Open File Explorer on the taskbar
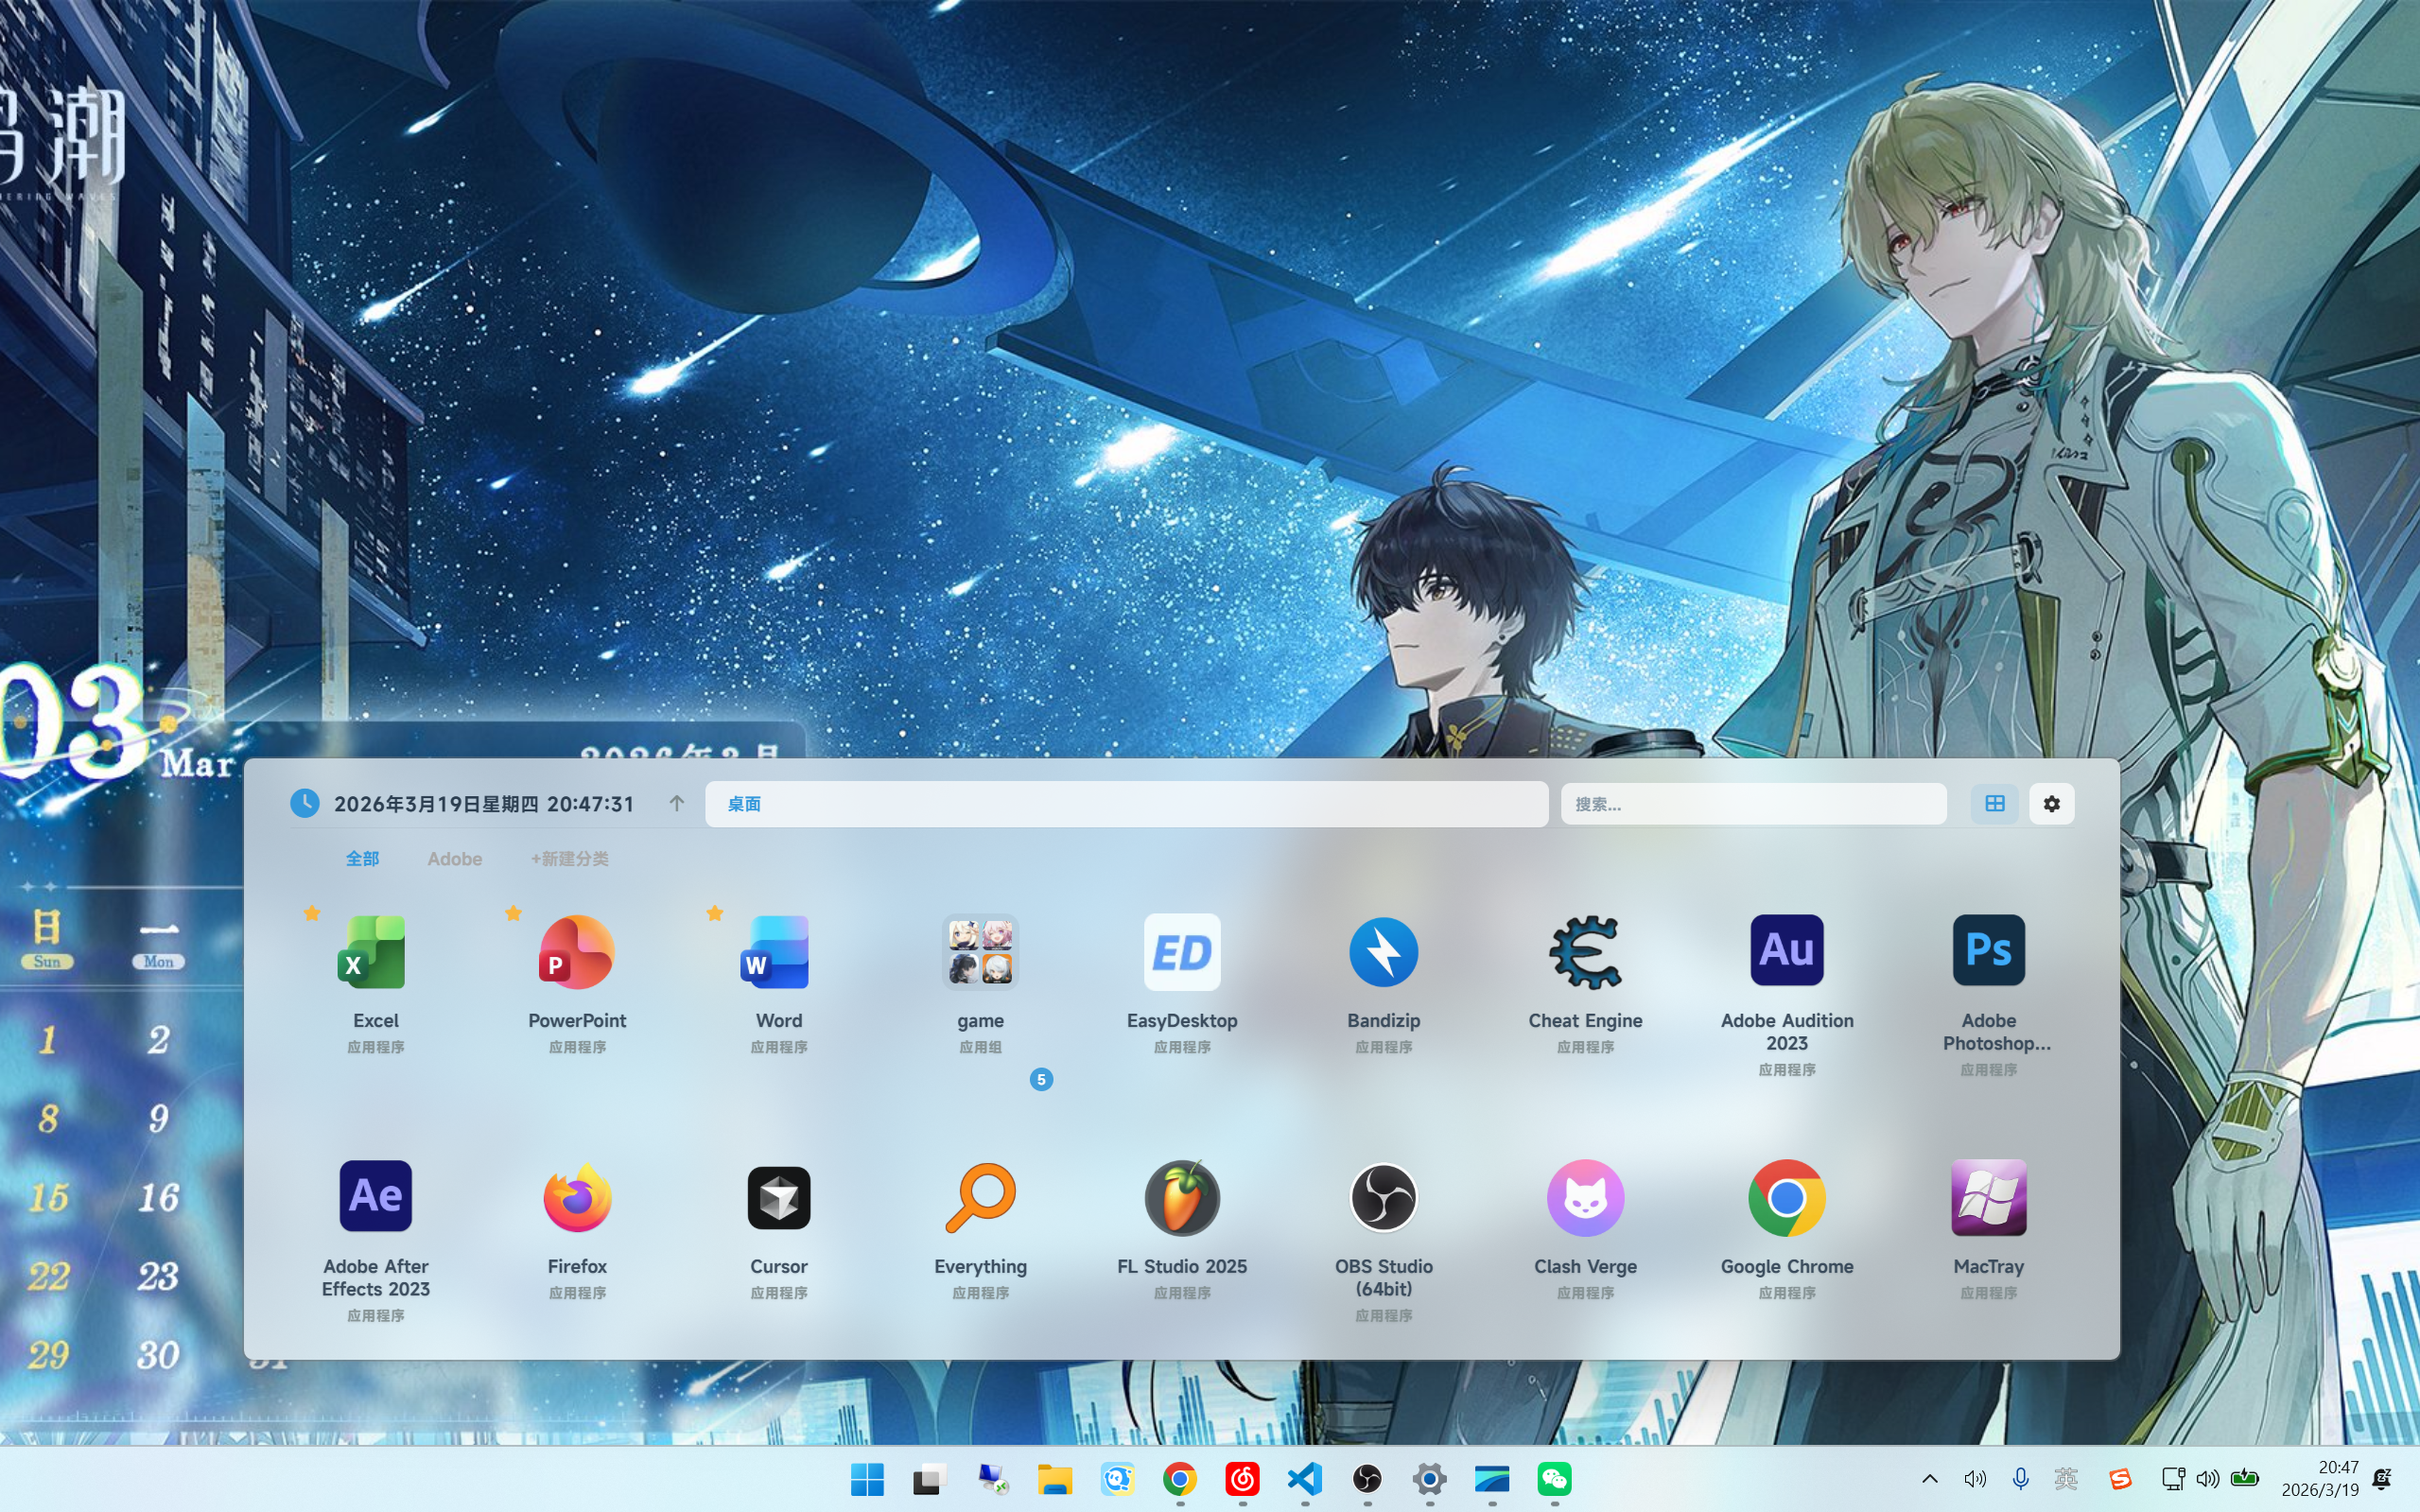The width and height of the screenshot is (2420, 1512). (x=1055, y=1478)
